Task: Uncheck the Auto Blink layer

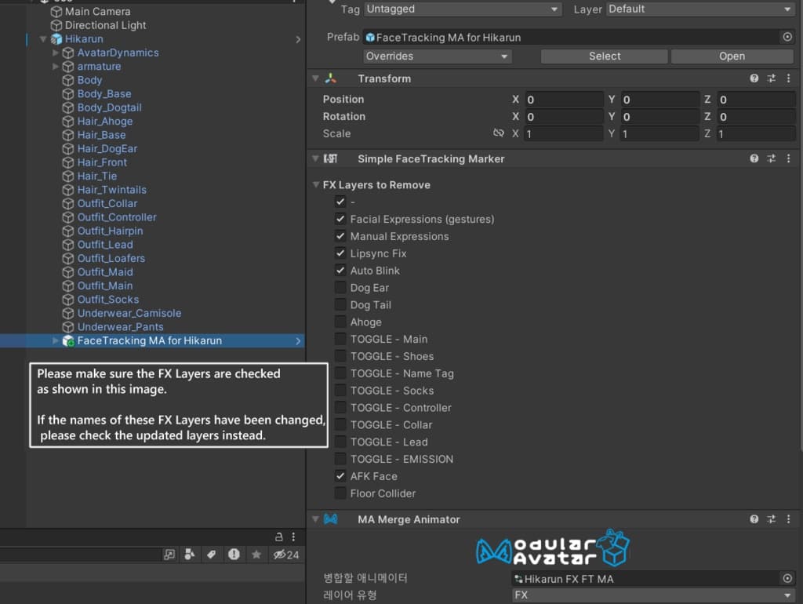Action: pos(340,271)
